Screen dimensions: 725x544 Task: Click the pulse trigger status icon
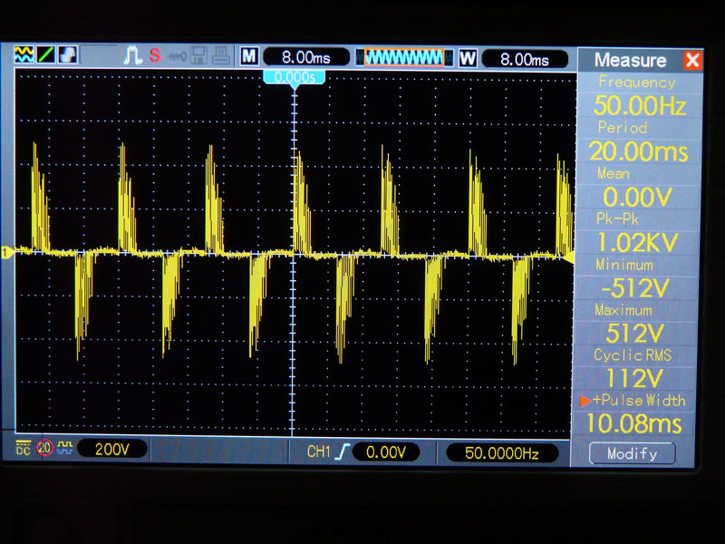coord(132,55)
